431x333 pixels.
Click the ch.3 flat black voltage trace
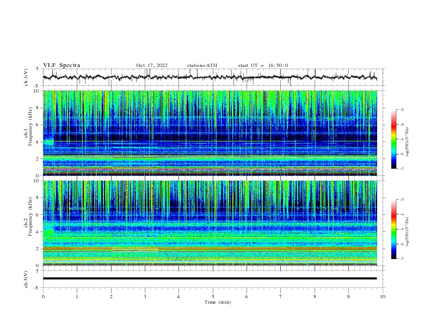point(210,279)
